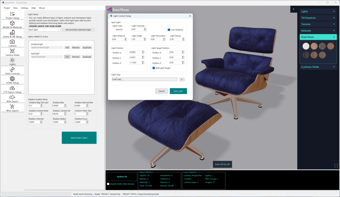
Task: Expand the TM Exposure panel section
Action: tap(318, 18)
